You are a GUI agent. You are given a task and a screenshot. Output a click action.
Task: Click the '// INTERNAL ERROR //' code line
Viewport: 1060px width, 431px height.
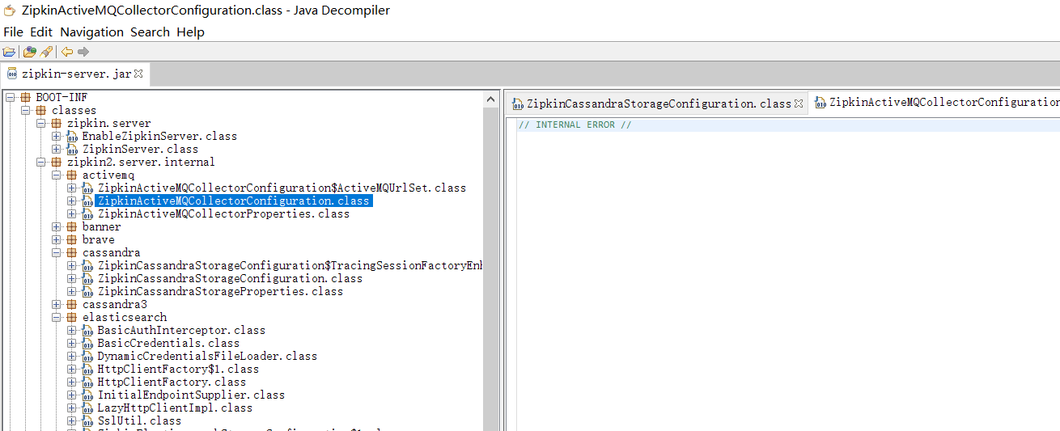coord(575,125)
